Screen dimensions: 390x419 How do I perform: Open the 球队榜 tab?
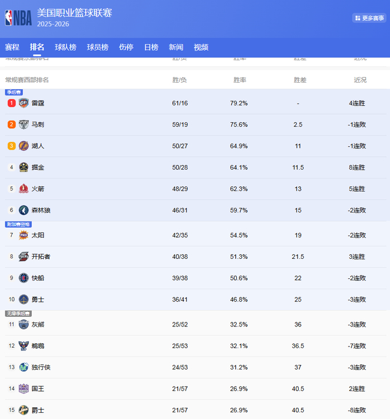pos(66,47)
